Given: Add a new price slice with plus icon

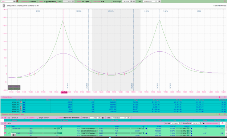Looking at the screenshot, I should coord(219,97).
